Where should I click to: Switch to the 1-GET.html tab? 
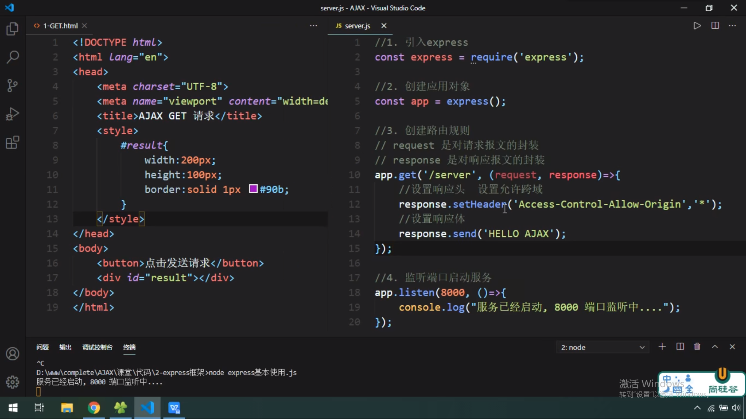click(60, 26)
